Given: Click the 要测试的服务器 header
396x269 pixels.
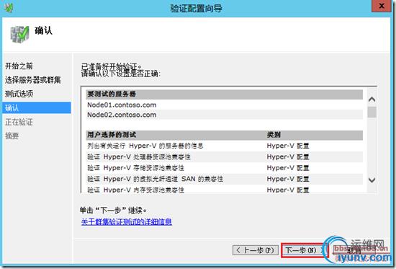Looking at the screenshot, I should tap(225, 94).
